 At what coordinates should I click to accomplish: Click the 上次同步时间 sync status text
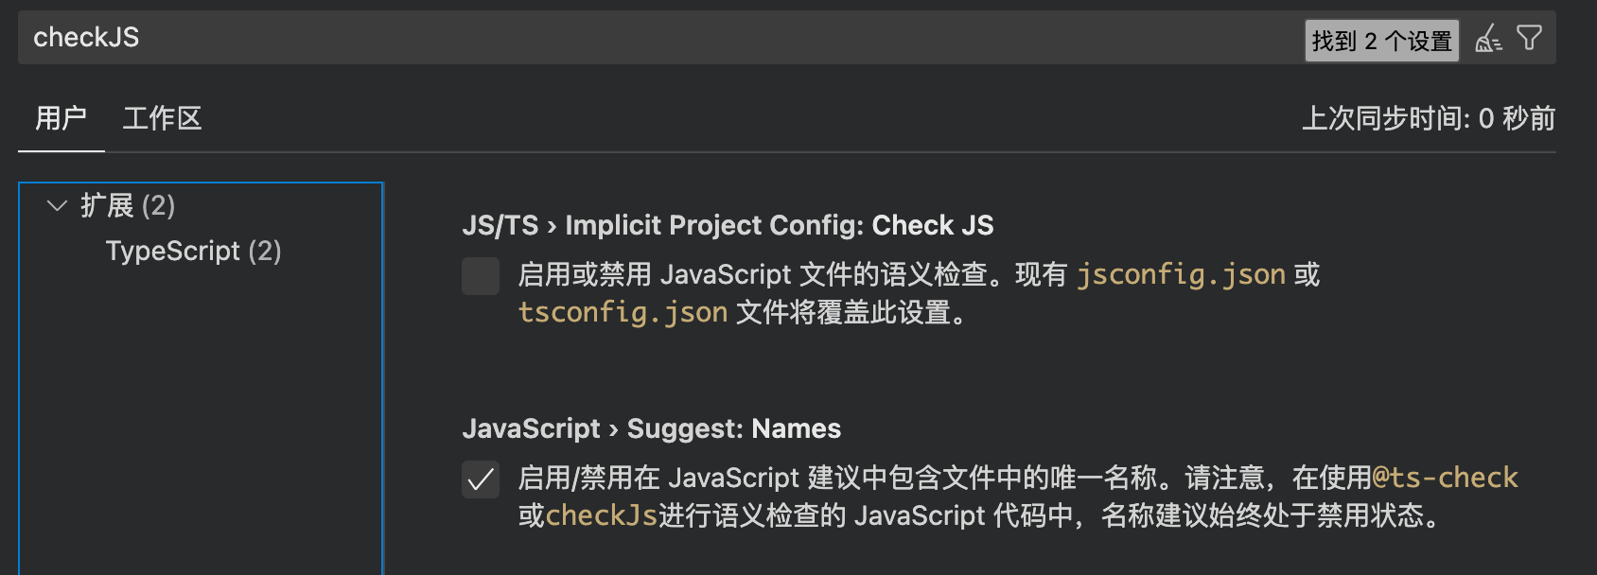(1429, 118)
